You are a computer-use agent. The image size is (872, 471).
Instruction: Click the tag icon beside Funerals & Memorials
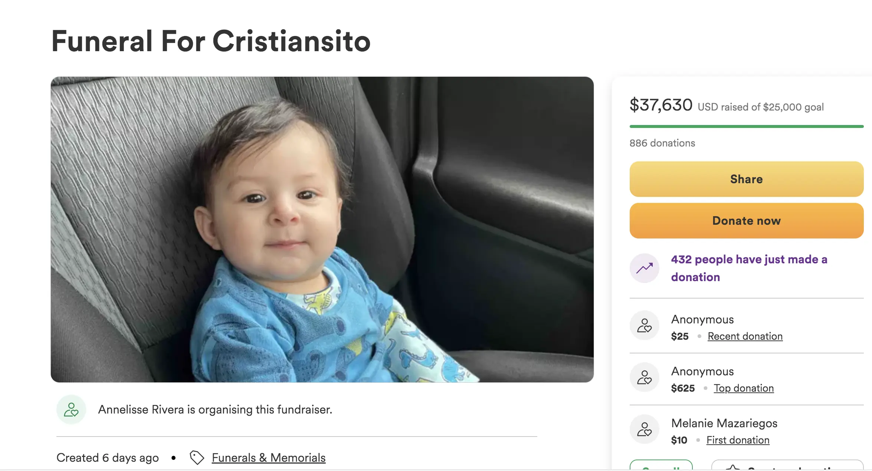(x=197, y=458)
